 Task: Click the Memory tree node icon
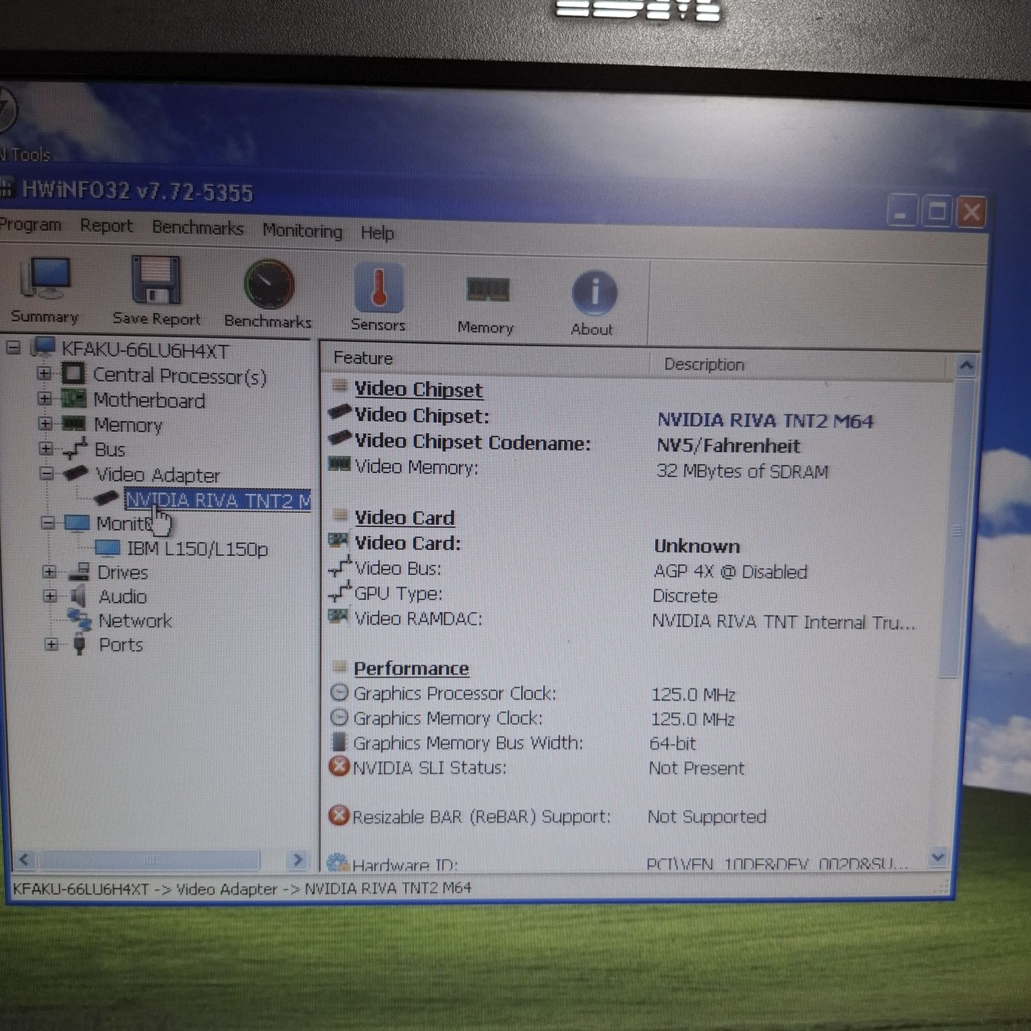click(74, 424)
